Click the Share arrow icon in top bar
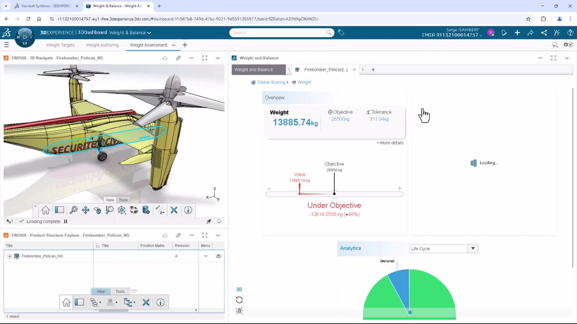577x324 pixels. 530,32
